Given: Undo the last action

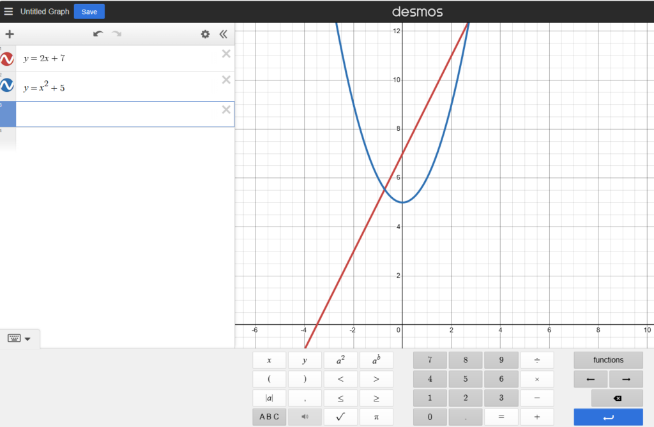Looking at the screenshot, I should [x=98, y=34].
